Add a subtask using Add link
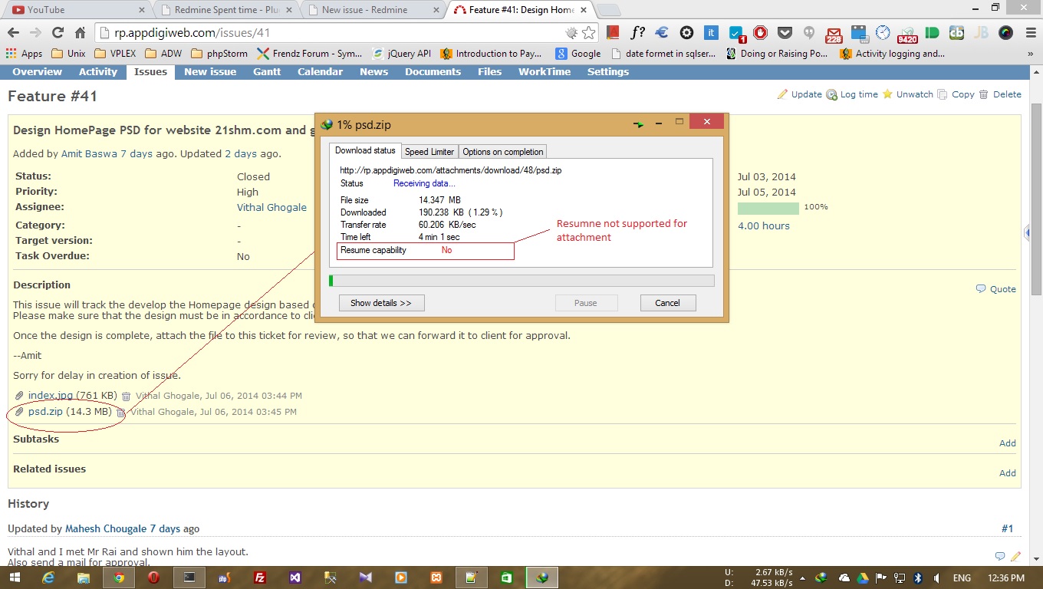The width and height of the screenshot is (1043, 589). (x=1007, y=443)
